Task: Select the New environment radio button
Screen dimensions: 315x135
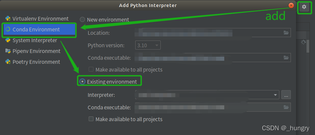Action: 82,20
